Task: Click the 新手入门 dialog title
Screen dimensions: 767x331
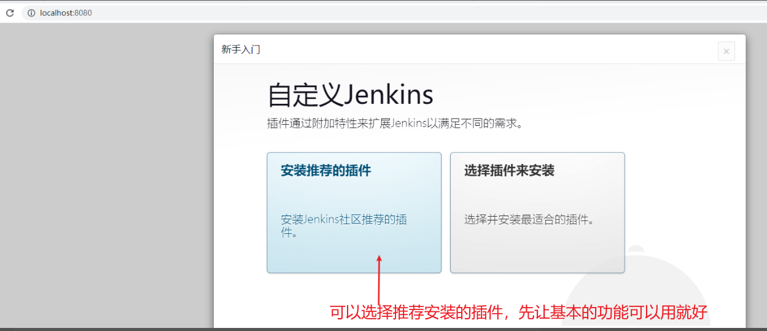Action: (x=241, y=50)
